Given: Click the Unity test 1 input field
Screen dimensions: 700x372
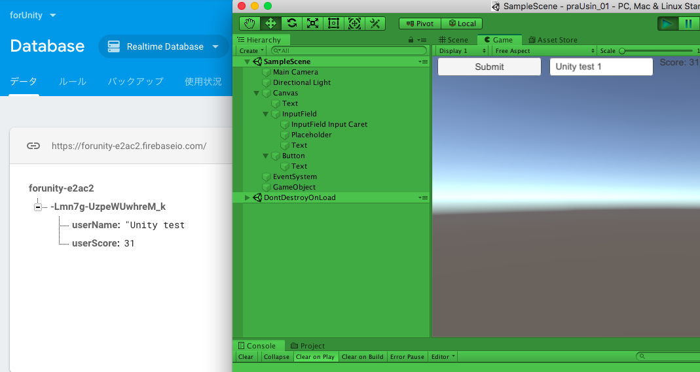Looking at the screenshot, I should (x=601, y=67).
